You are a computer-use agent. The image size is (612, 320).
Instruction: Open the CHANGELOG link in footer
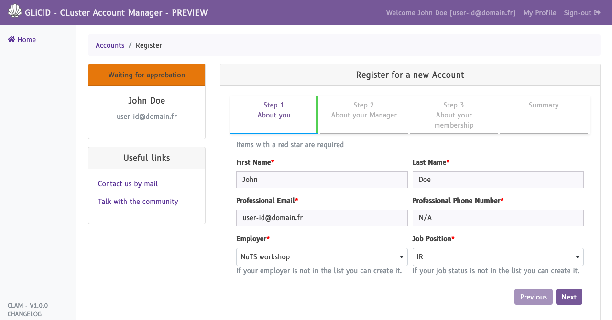[x=24, y=314]
